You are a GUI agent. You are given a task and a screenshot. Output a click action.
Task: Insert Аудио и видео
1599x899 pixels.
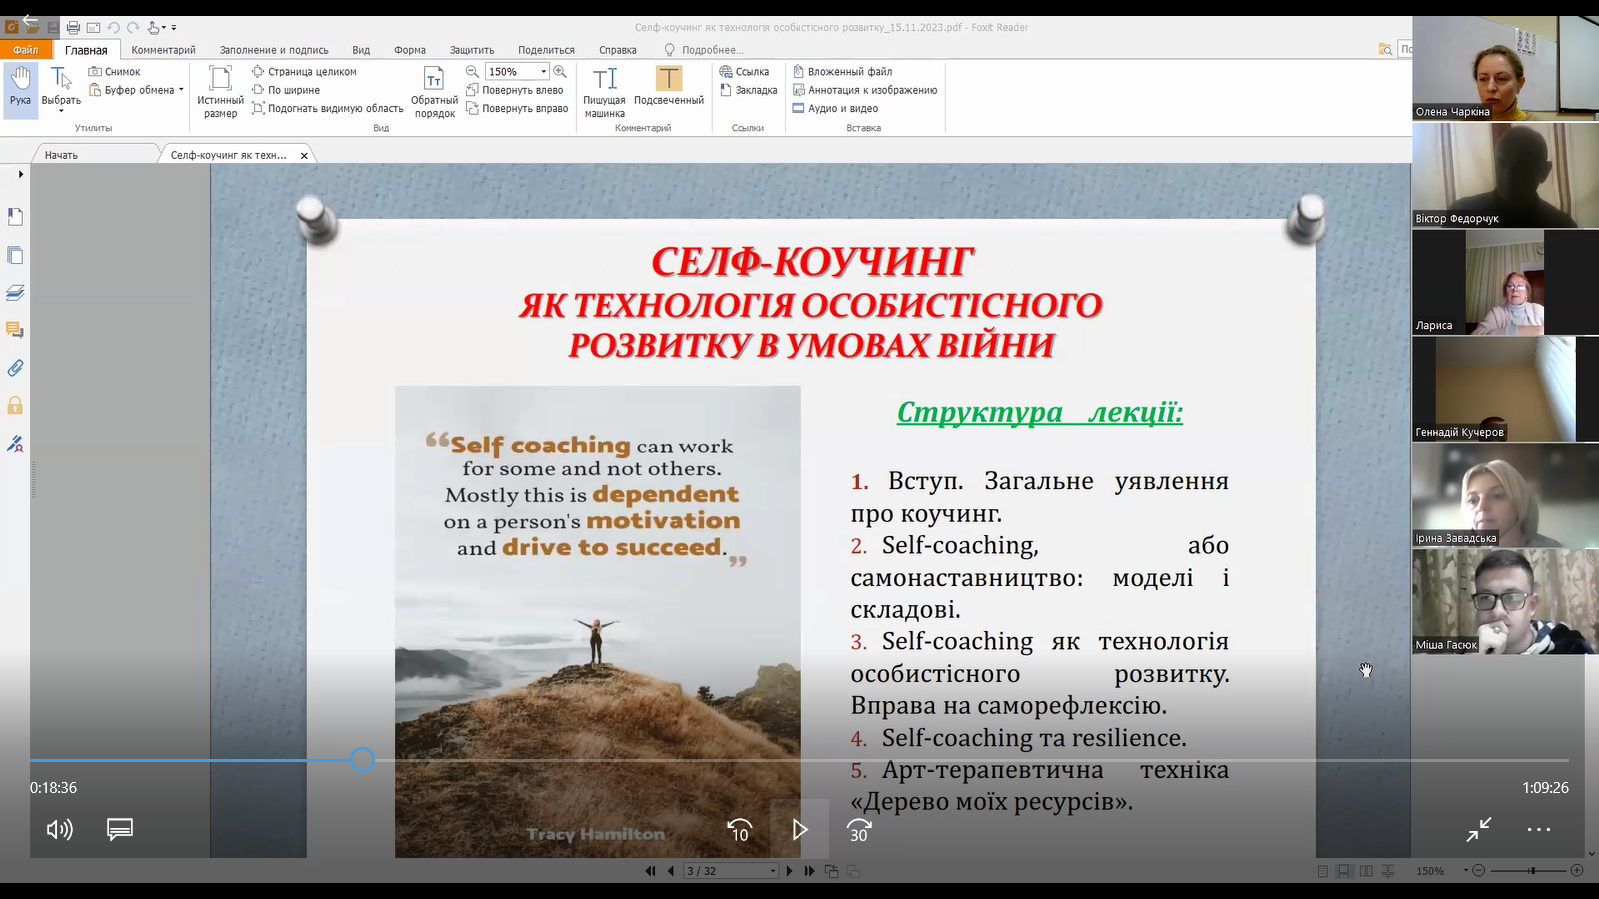coord(835,108)
